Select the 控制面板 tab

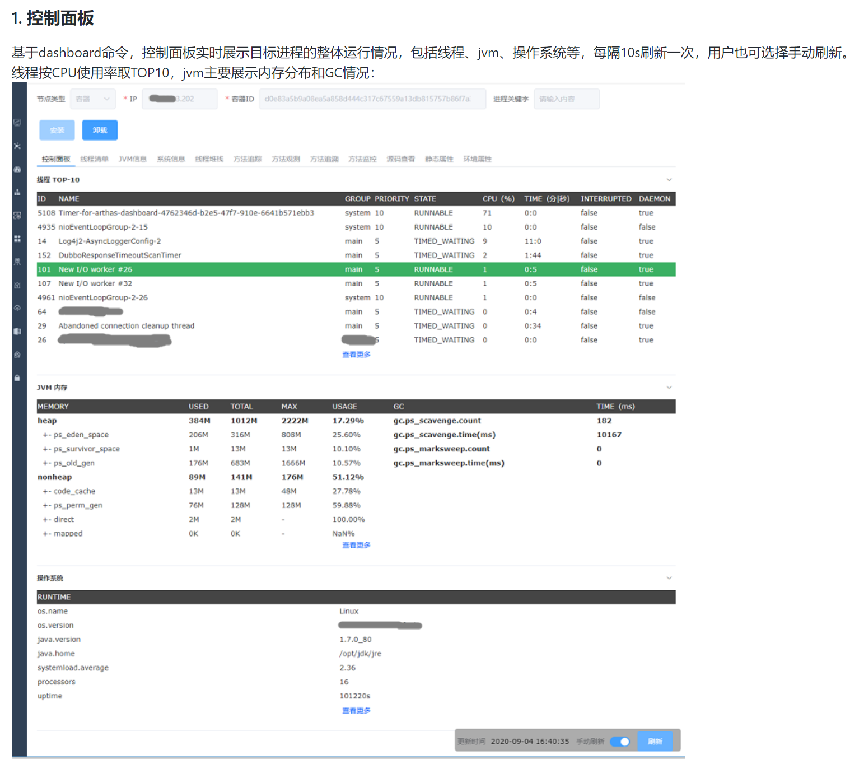coord(56,159)
